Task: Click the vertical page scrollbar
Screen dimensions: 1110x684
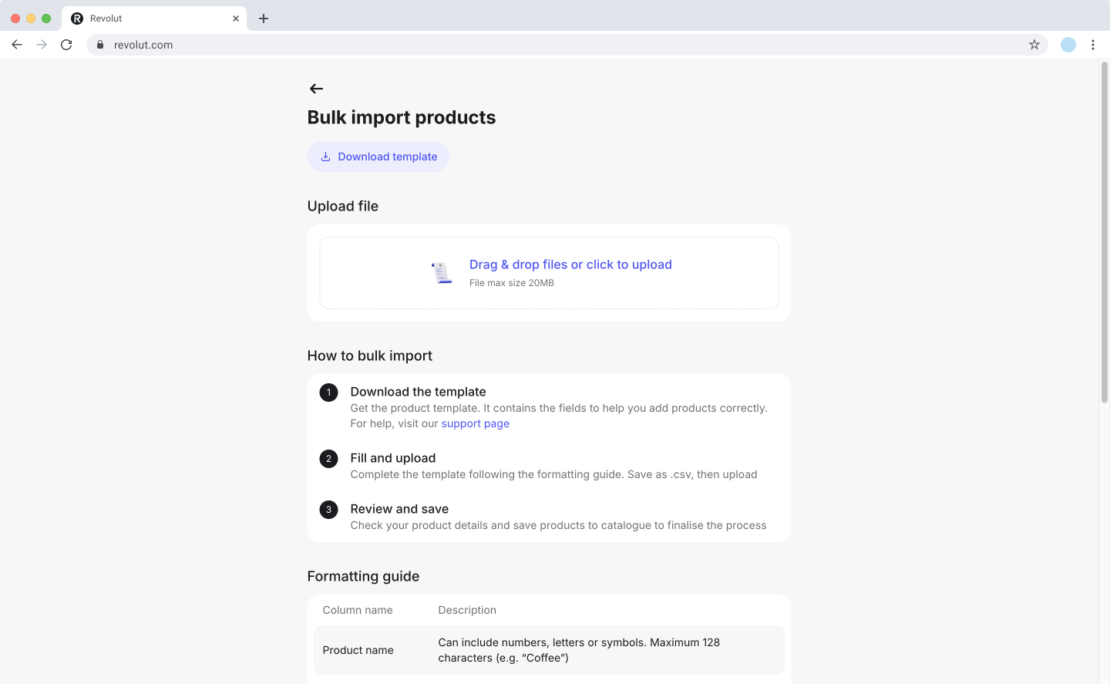Action: [x=1104, y=231]
